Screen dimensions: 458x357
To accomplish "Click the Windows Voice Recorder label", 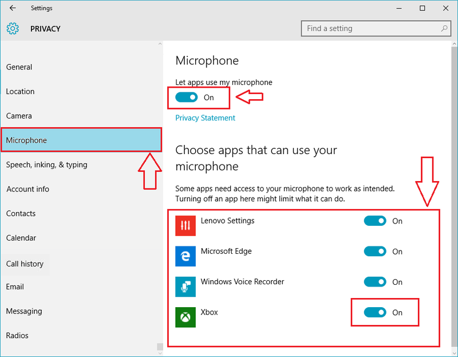I will point(242,281).
